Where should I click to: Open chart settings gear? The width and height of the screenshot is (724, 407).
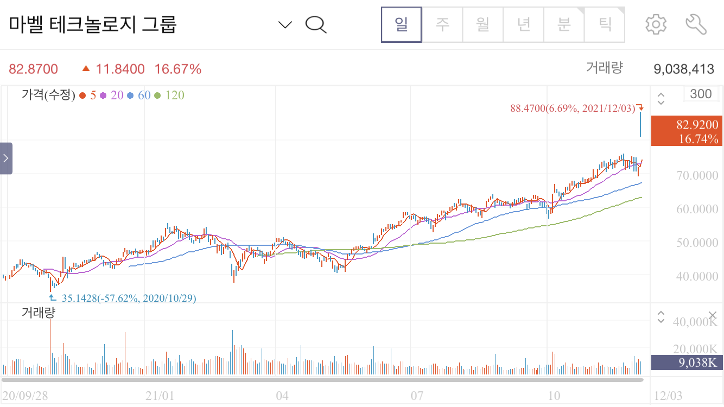656,24
